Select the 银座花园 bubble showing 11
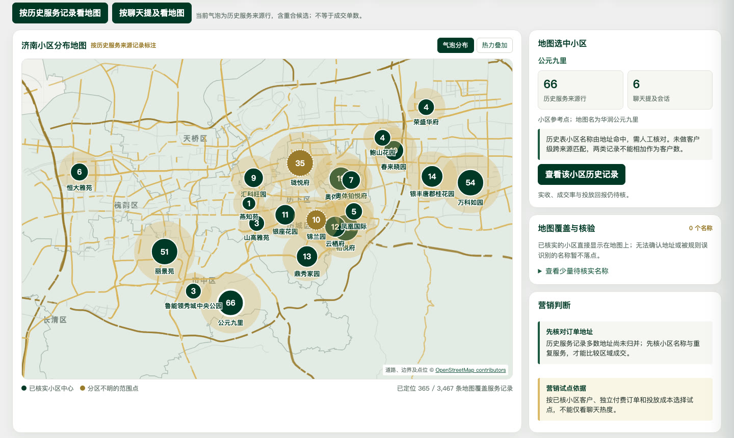734x438 pixels. (285, 215)
